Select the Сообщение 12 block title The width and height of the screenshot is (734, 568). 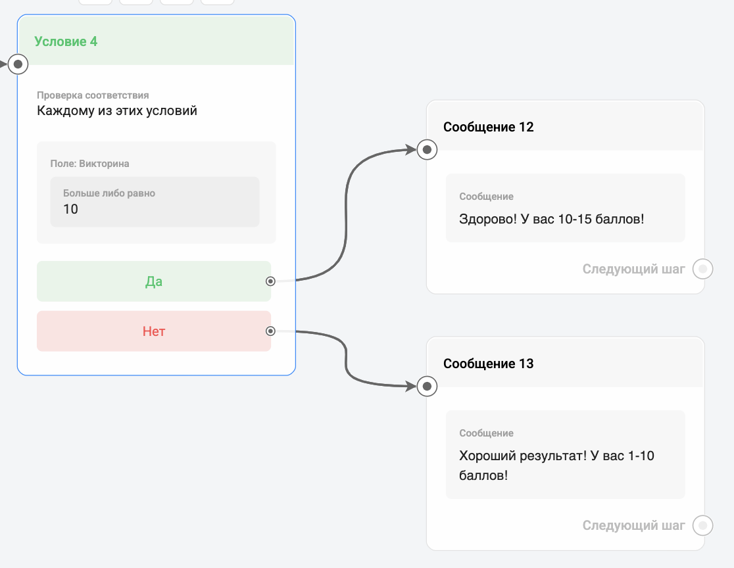[x=488, y=127]
